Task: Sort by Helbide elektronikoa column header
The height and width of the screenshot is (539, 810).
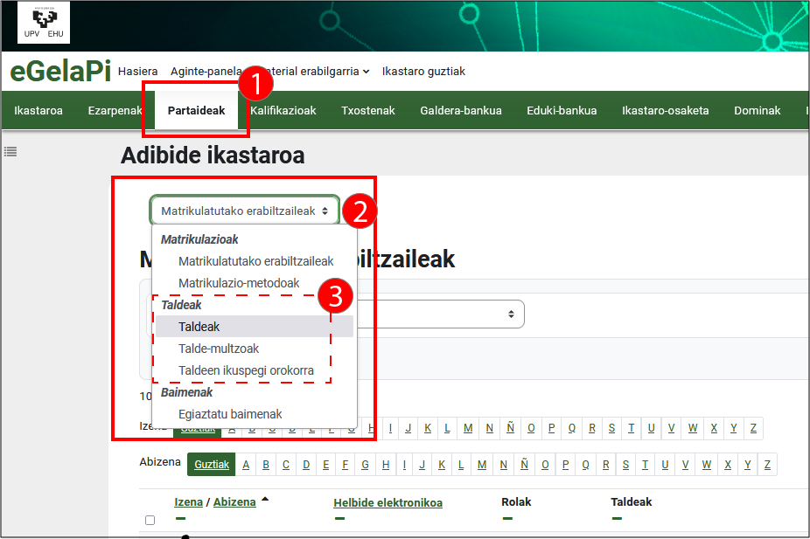Action: point(388,502)
